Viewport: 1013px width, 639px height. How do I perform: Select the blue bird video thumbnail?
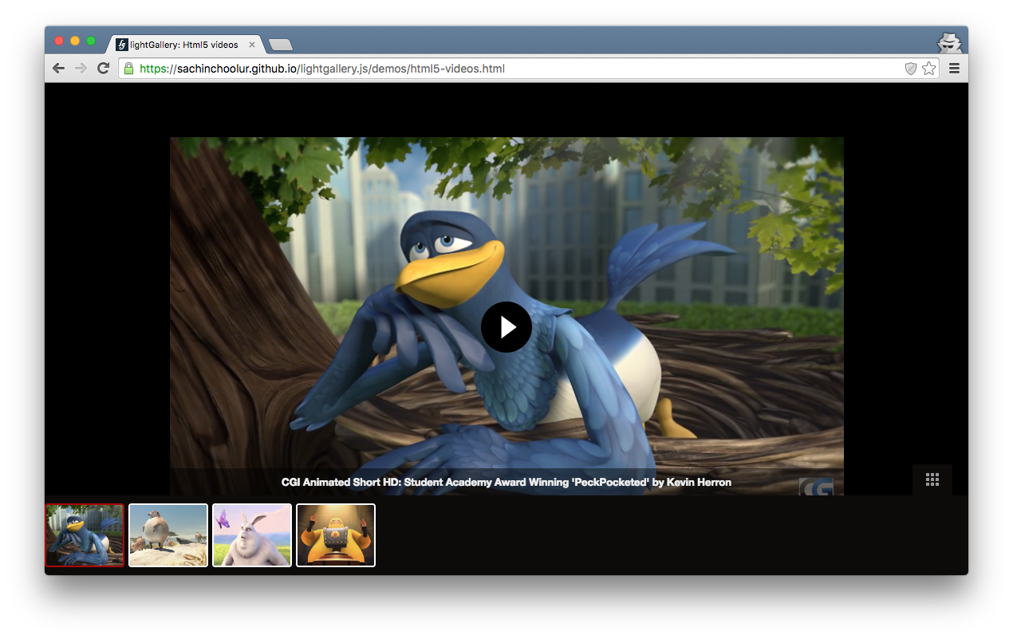(x=85, y=535)
